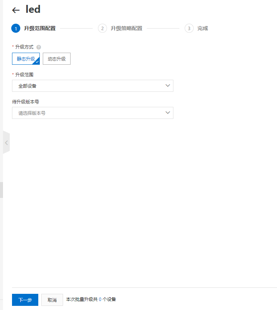Select 动态升级 upgrade mode
Image resolution: width=277 pixels, height=310 pixels.
57,59
